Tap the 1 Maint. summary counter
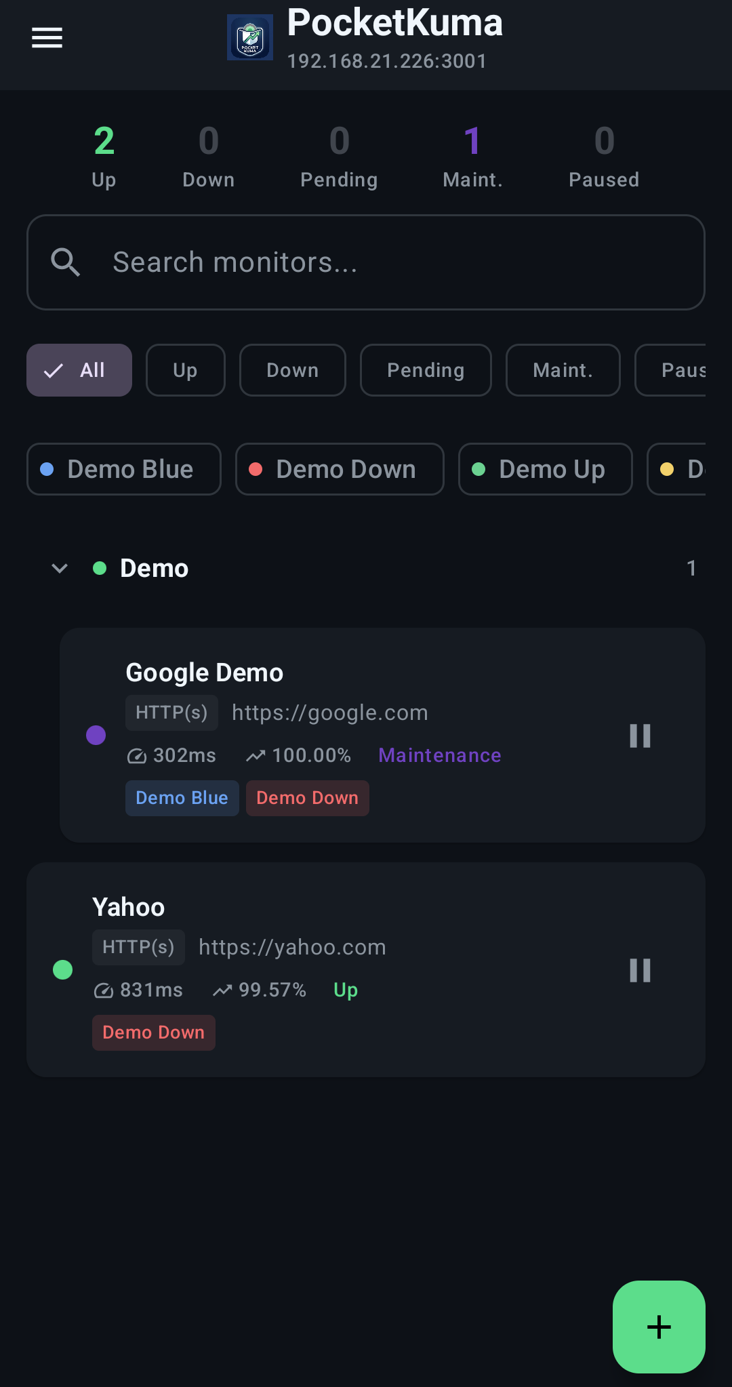Screen dimensions: 732x1387 point(472,156)
